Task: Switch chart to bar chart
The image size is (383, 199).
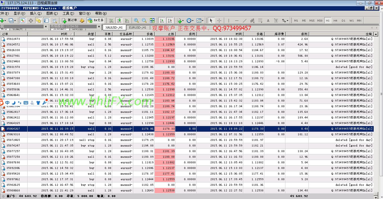Action: tap(111, 20)
